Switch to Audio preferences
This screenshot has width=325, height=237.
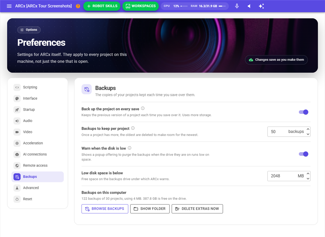coord(37,121)
